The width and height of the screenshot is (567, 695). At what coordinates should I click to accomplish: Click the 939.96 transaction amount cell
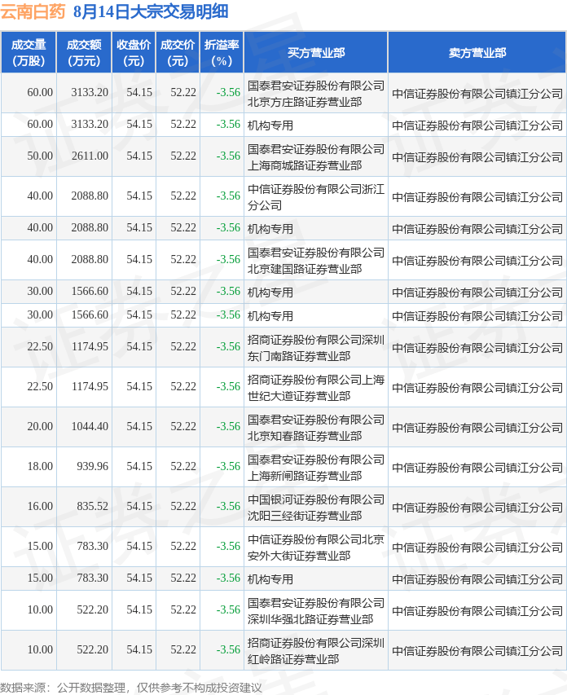click(91, 466)
